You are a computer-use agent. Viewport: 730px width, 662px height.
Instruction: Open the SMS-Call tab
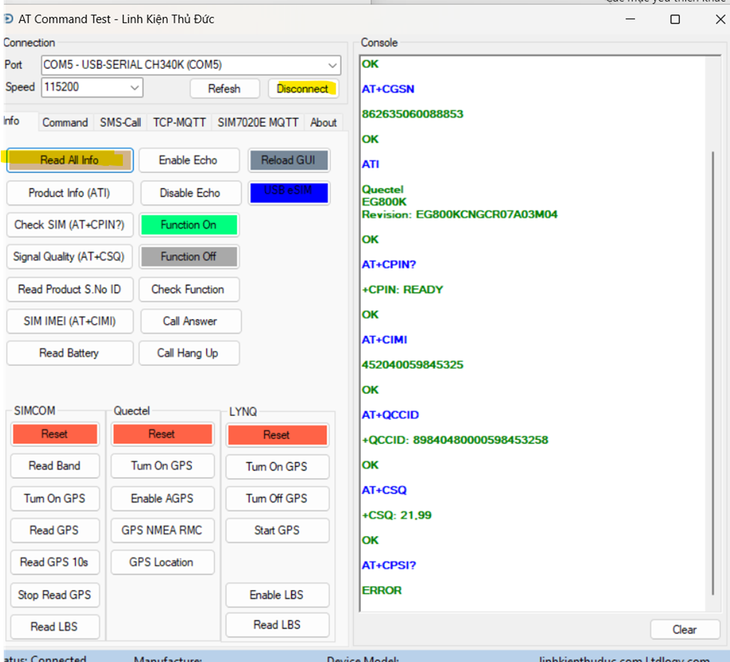click(120, 123)
